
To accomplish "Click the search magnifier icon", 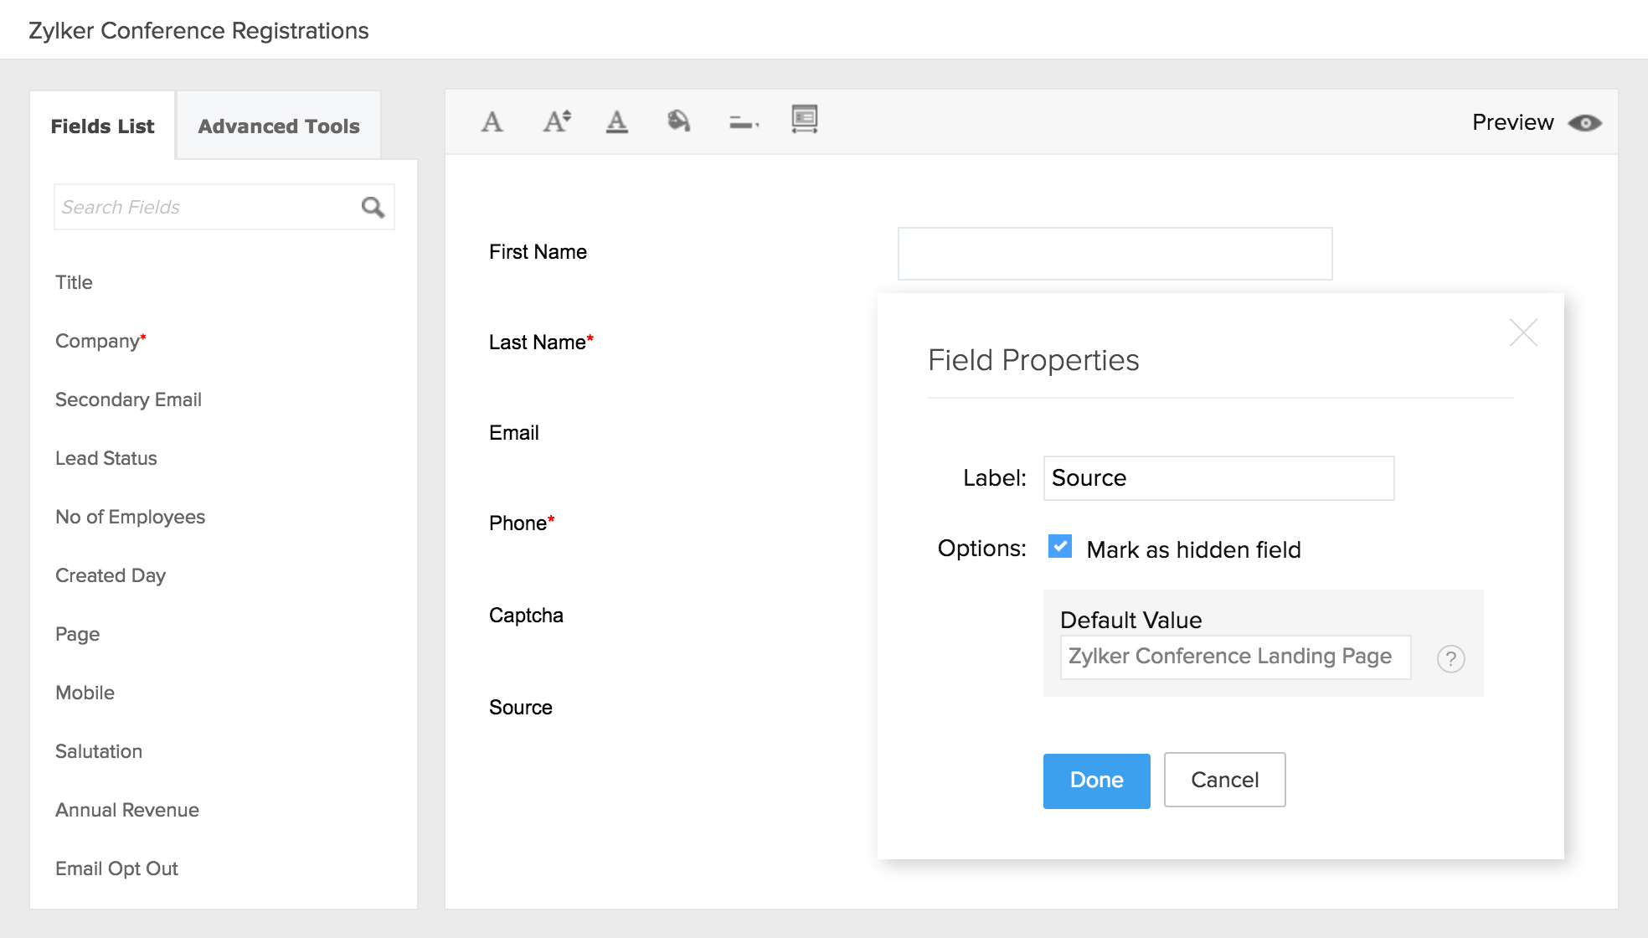I will [x=373, y=207].
